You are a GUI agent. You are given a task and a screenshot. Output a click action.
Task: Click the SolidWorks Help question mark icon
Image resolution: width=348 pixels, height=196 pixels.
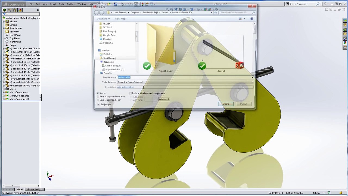point(325,4)
